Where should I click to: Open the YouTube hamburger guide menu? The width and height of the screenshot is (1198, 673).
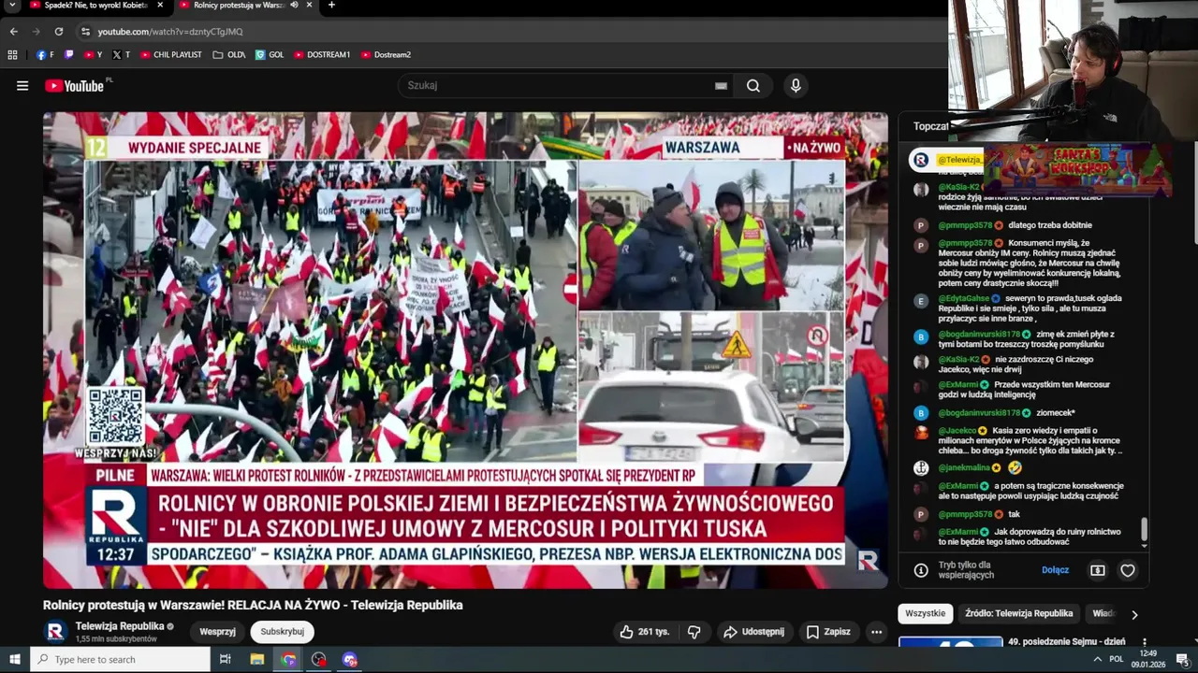click(x=22, y=86)
